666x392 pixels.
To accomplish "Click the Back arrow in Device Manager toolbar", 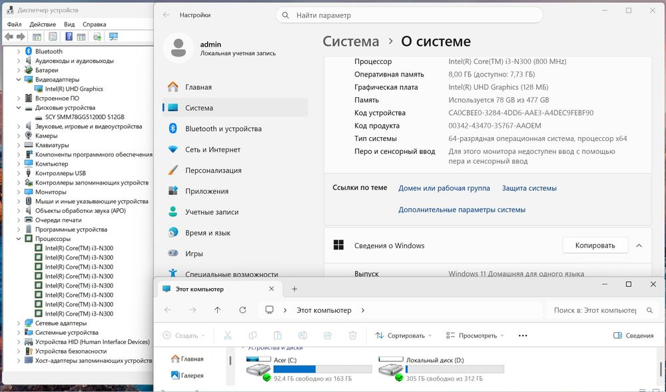I will click(x=9, y=37).
